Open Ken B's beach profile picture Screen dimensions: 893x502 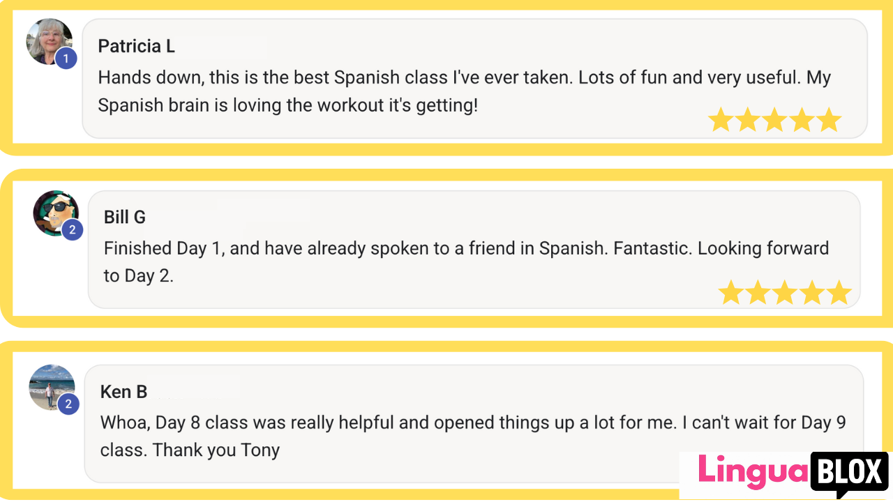[x=50, y=385]
